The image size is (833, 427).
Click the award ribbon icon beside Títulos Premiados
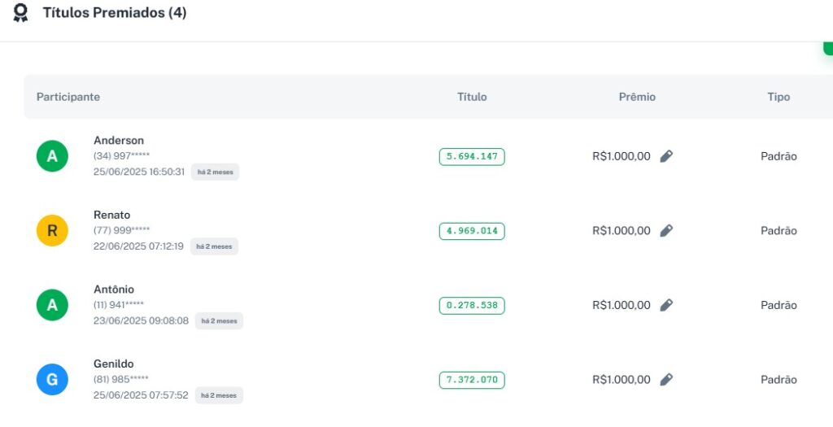tap(20, 13)
